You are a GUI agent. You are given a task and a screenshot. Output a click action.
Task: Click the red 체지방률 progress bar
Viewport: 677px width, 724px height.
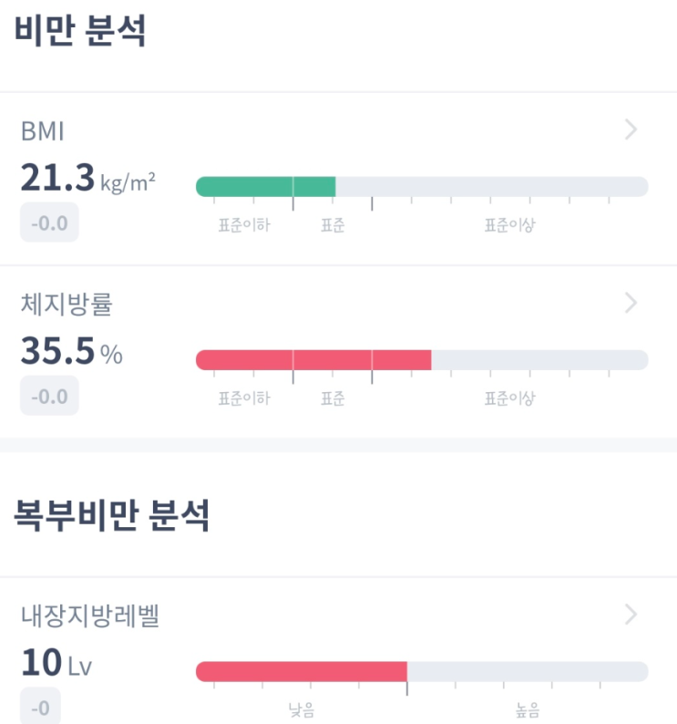[x=313, y=360]
